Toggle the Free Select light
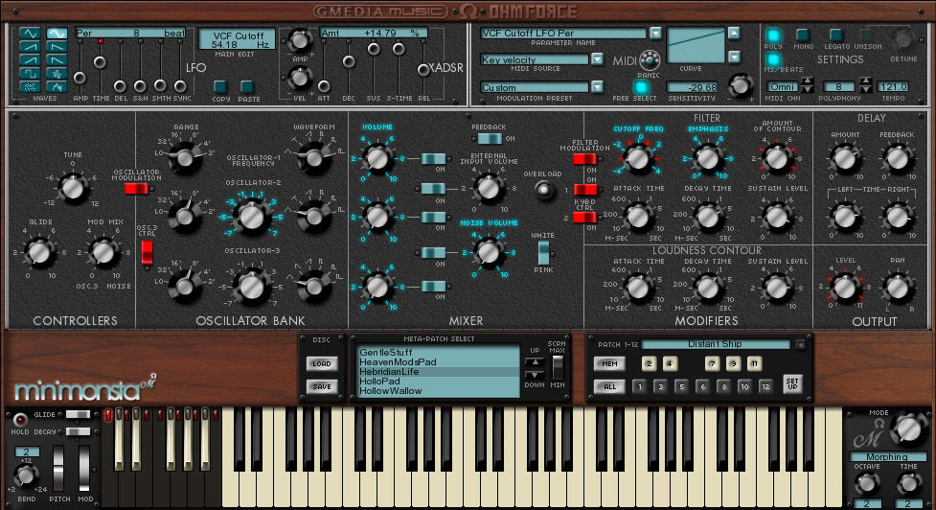 pos(641,87)
